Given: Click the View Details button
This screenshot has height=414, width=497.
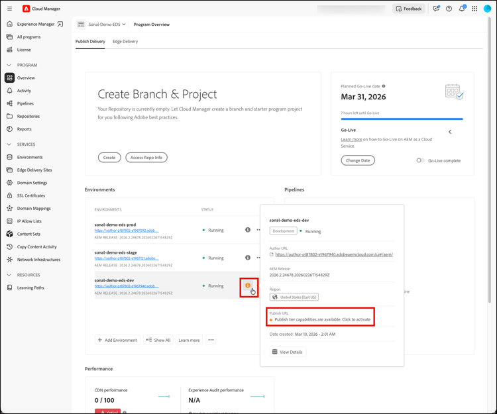Looking at the screenshot, I should coord(288,352).
